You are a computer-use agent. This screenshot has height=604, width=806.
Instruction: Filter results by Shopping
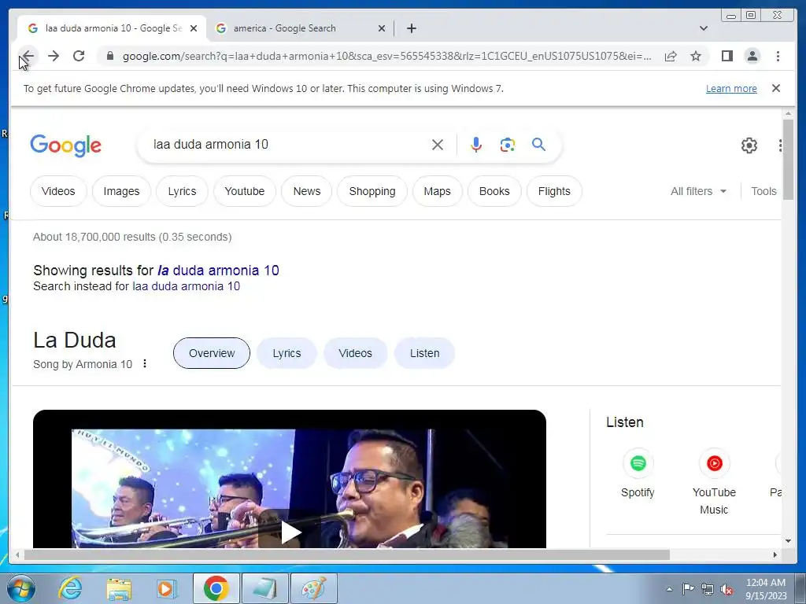pyautogui.click(x=372, y=191)
